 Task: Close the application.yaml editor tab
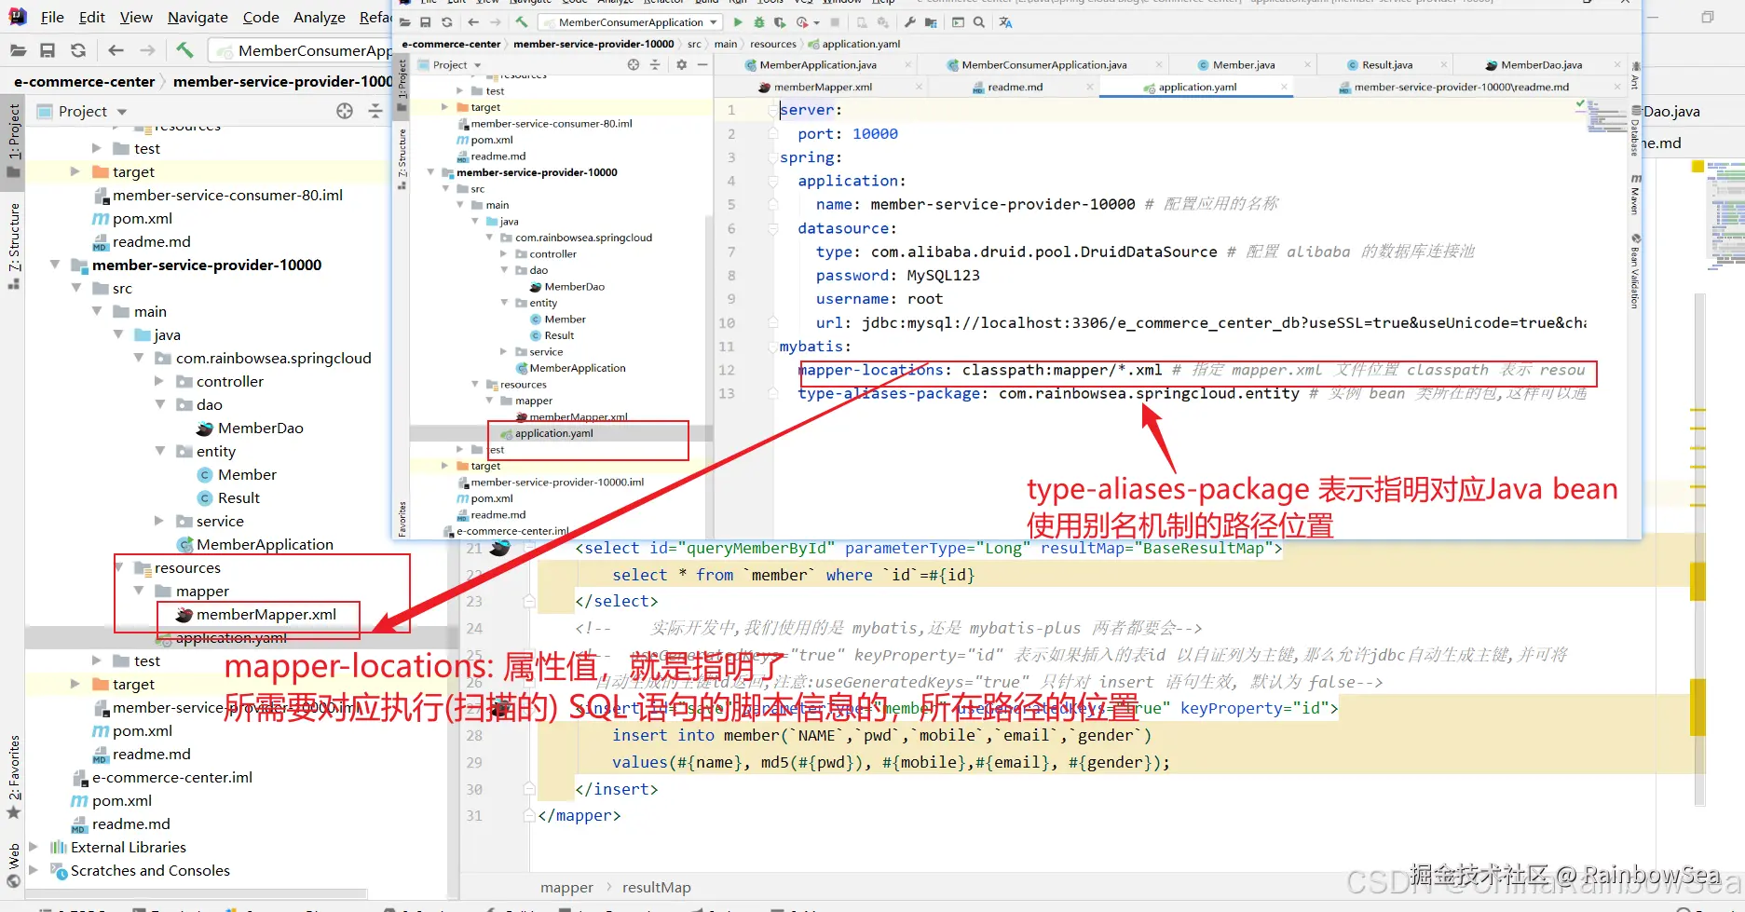click(1284, 88)
